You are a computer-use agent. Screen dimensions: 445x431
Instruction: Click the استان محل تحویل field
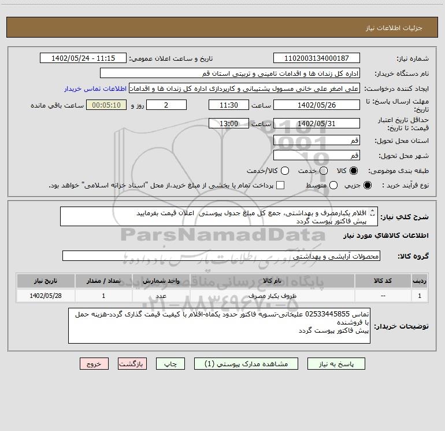(317, 141)
